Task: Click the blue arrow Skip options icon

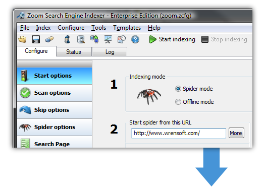Action: tap(25, 110)
